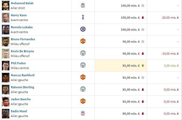Click Marcus Rashford's name link

[23, 75]
